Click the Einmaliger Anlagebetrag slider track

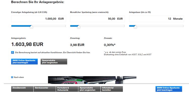39,26
